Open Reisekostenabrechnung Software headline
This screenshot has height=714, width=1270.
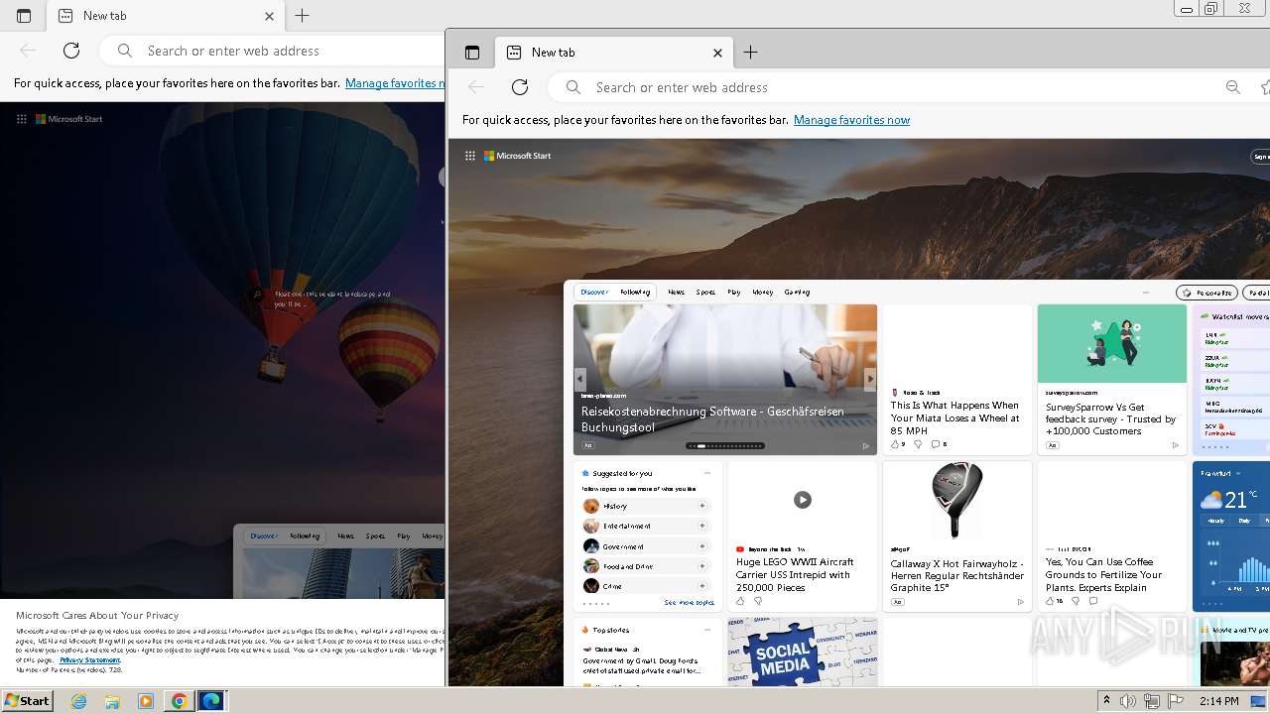click(712, 419)
